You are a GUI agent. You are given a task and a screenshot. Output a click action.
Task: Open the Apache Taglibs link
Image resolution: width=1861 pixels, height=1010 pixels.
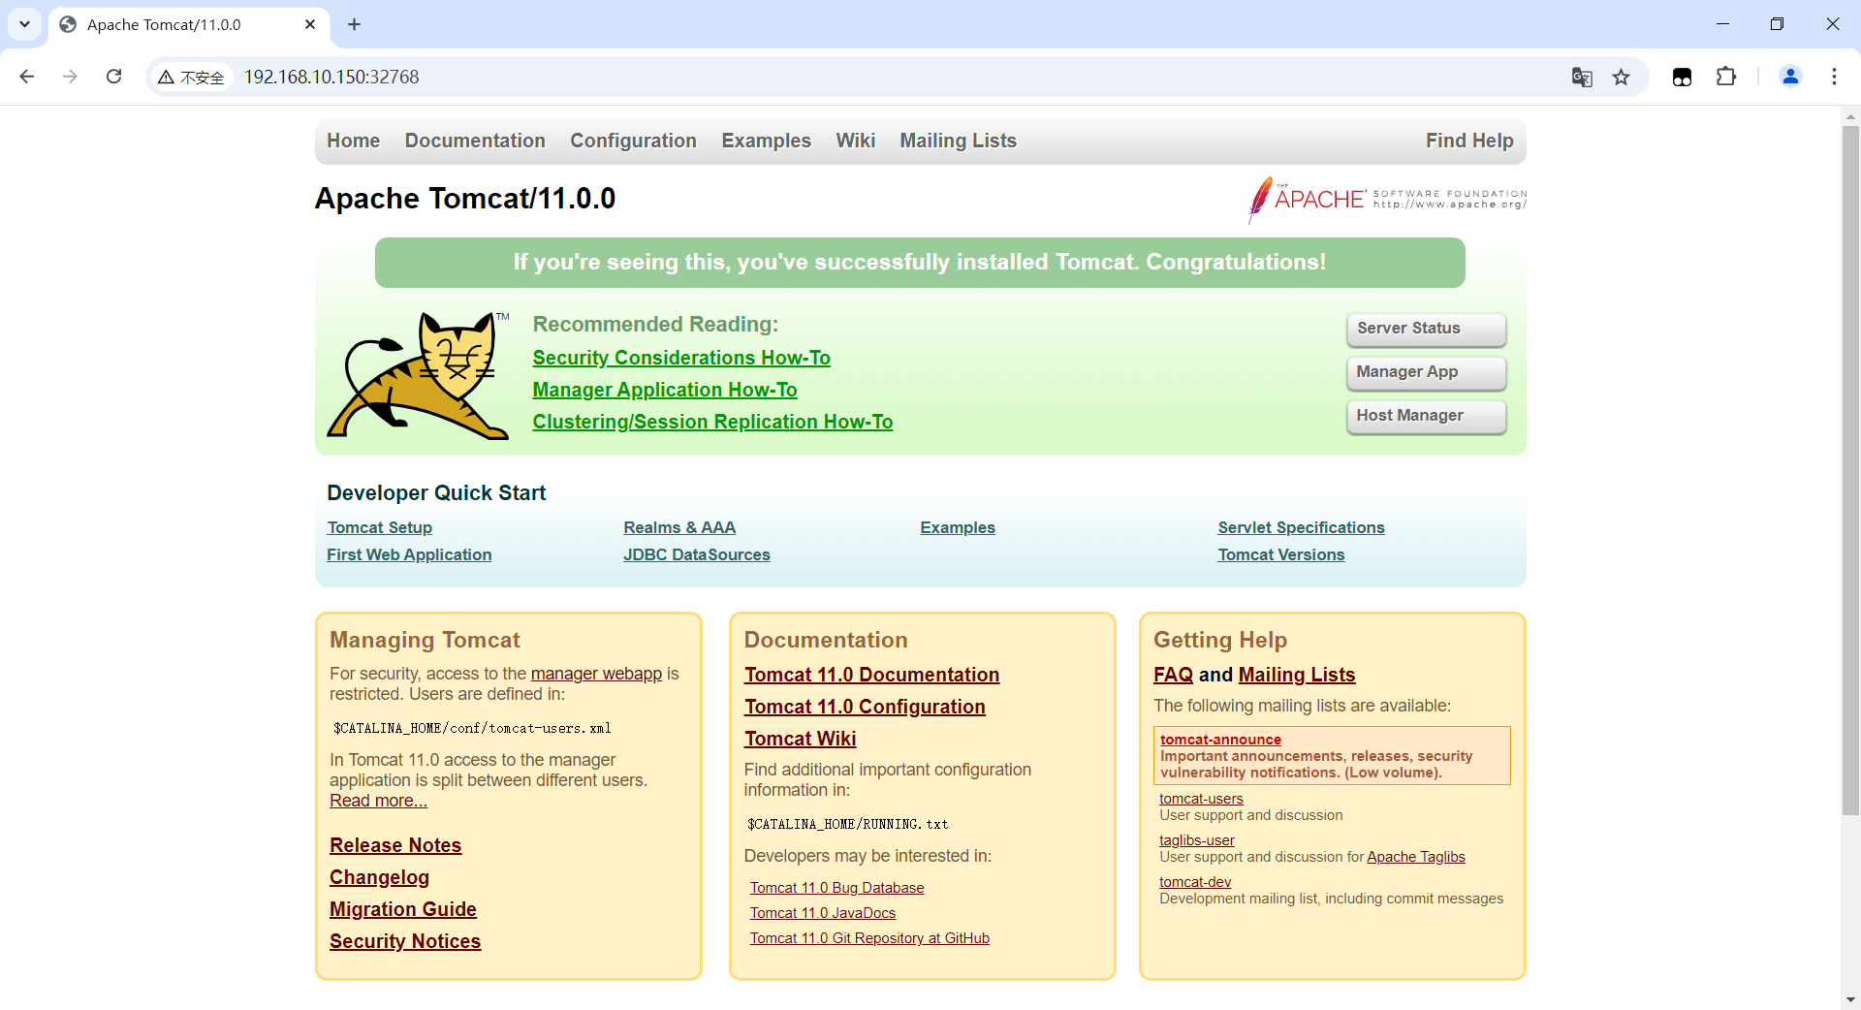tap(1415, 857)
